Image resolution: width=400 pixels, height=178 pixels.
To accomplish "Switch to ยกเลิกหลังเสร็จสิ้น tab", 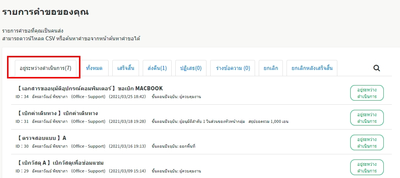I will click(312, 68).
